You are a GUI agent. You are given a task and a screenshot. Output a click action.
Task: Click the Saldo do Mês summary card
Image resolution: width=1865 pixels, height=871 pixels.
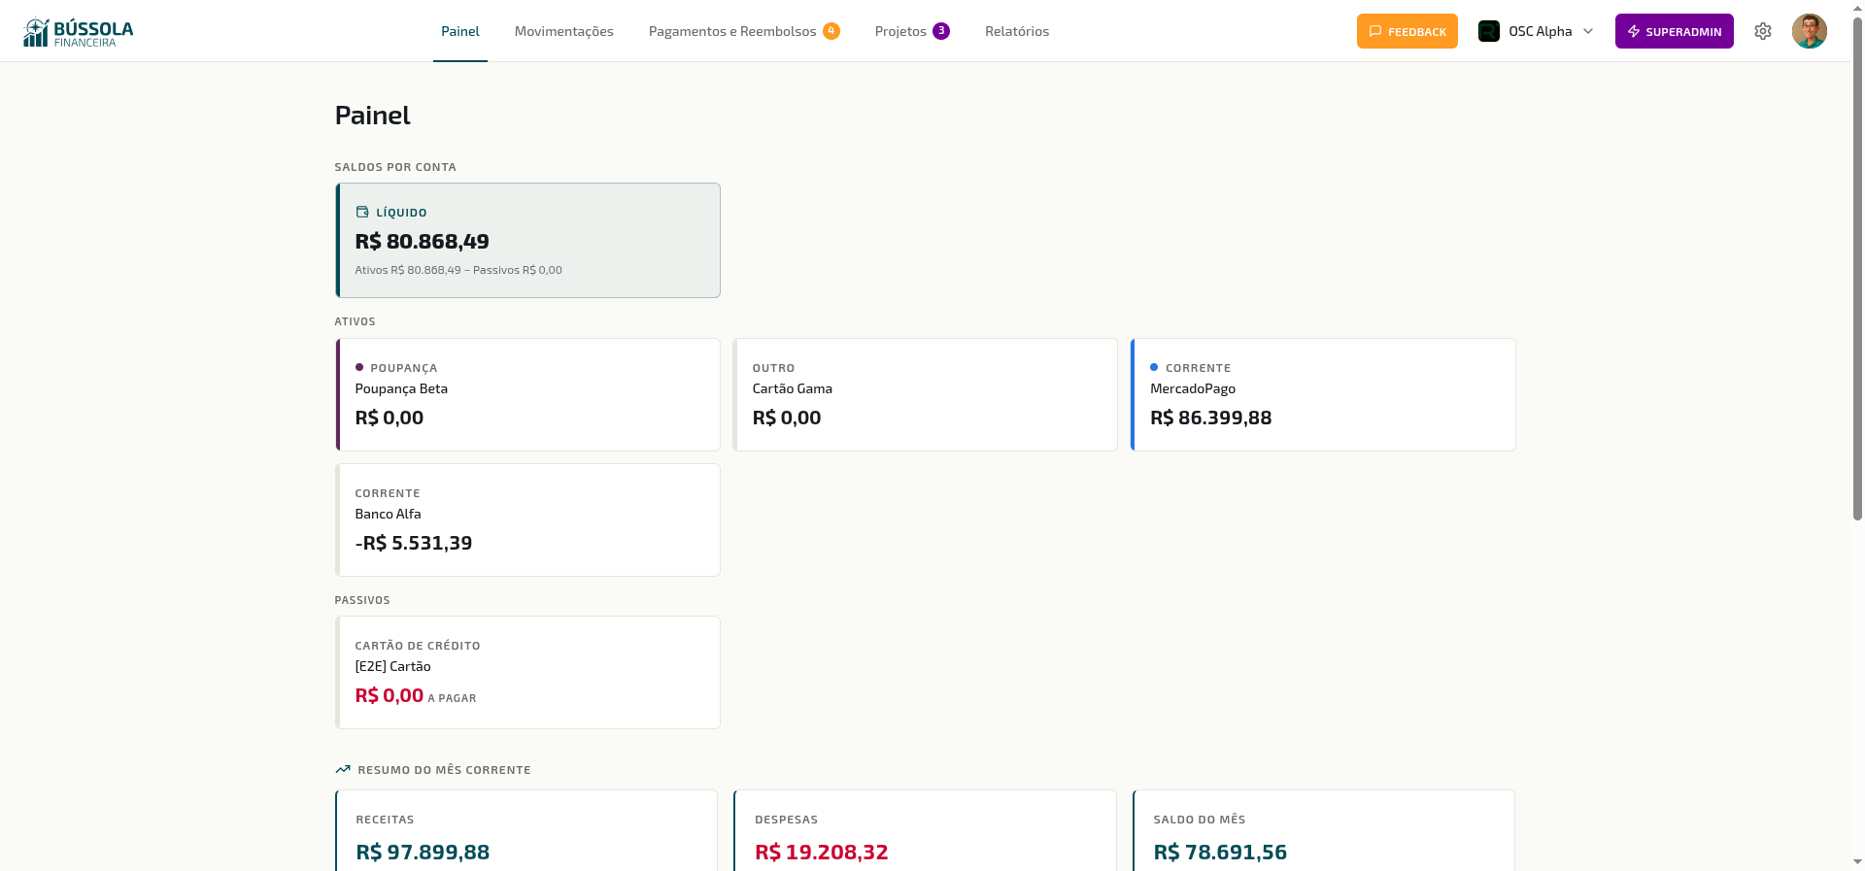tap(1324, 831)
